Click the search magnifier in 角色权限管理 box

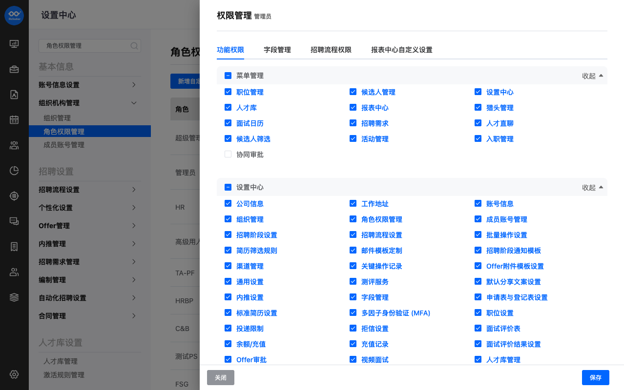point(134,46)
